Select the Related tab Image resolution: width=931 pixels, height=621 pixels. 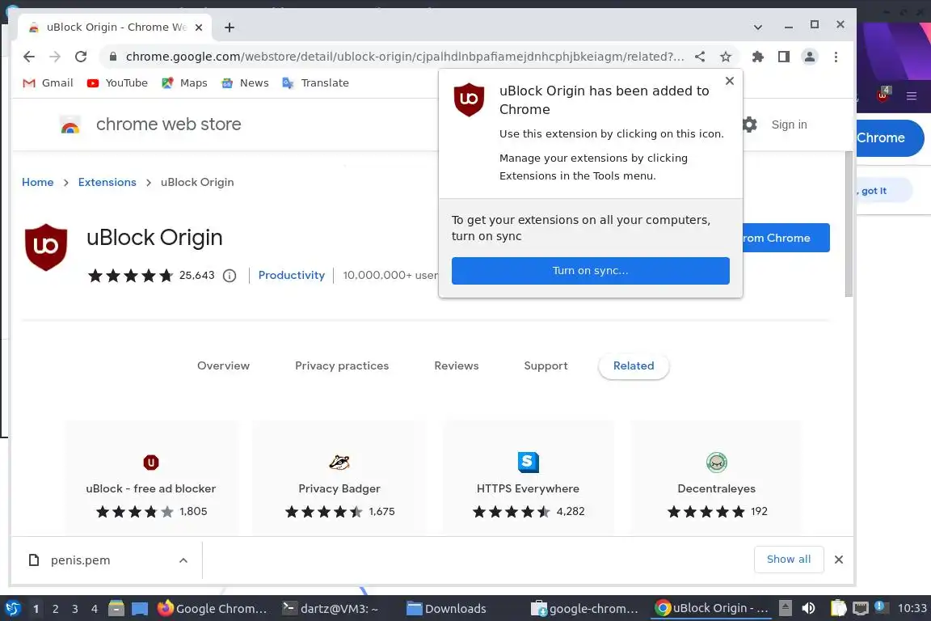point(634,365)
